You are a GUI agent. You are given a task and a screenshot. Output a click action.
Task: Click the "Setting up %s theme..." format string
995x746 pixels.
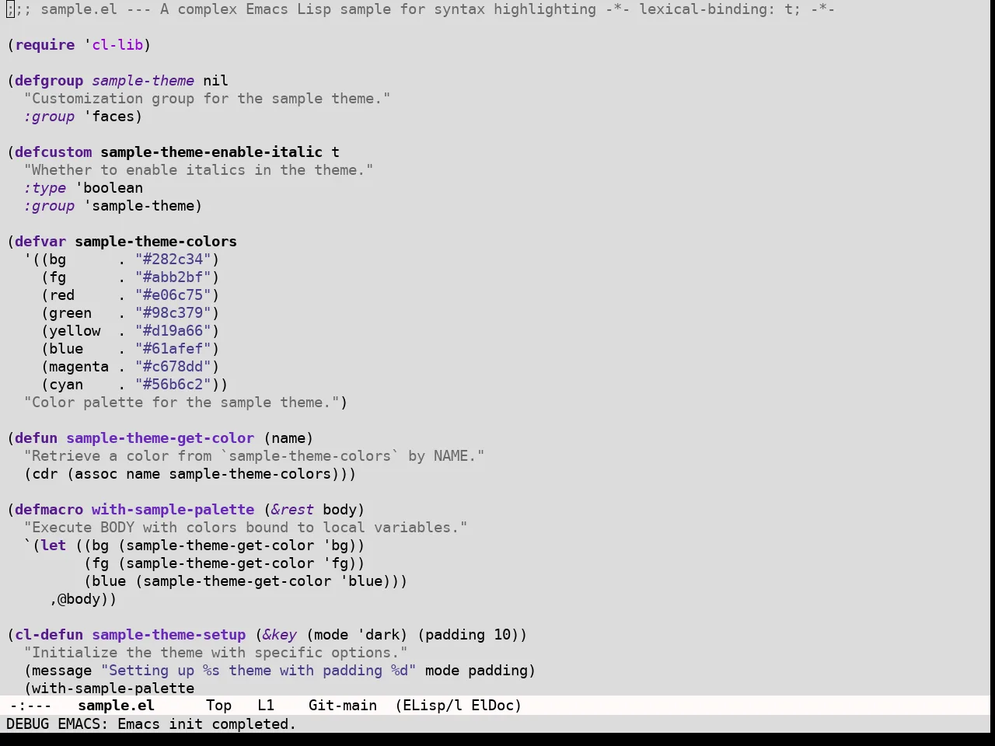[259, 671]
